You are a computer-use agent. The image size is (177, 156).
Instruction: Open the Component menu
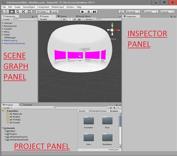coord(43,7)
